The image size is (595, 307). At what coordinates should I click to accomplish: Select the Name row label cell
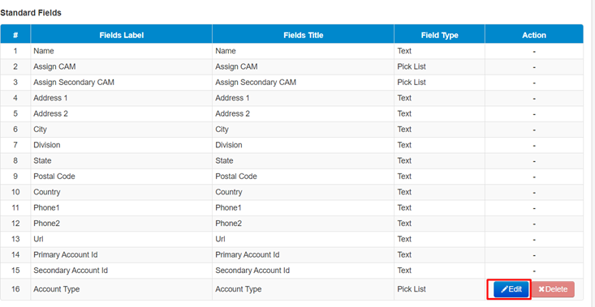[x=122, y=51]
